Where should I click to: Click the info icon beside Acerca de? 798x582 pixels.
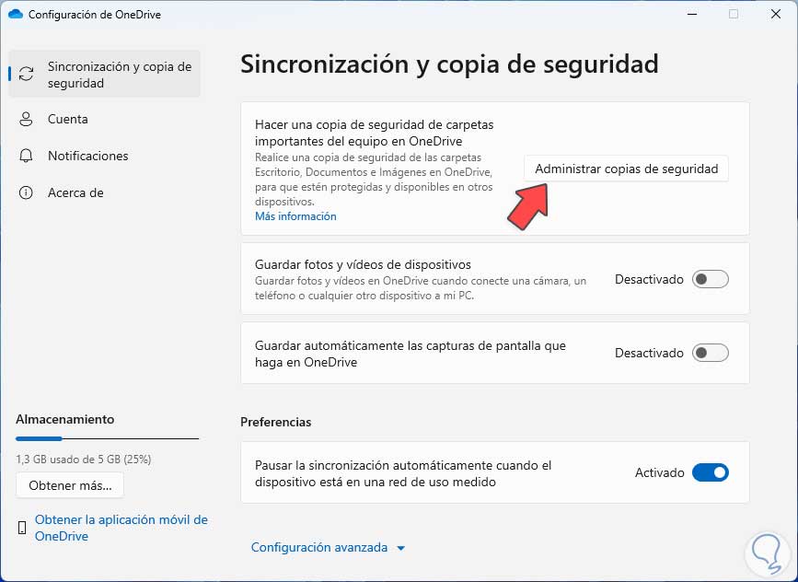[x=26, y=193]
